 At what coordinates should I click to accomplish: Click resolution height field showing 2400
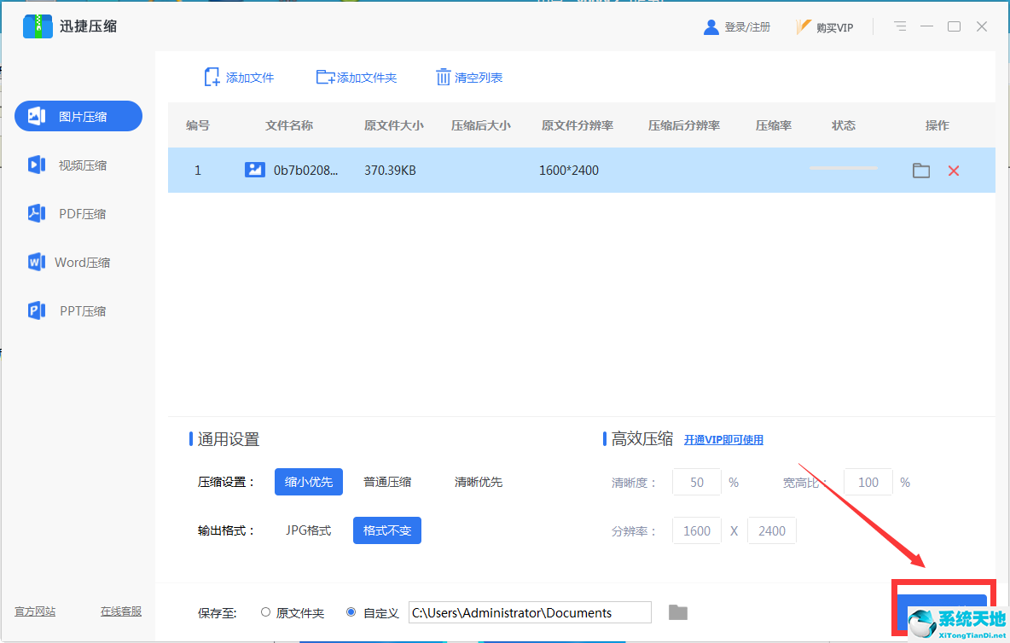[772, 531]
